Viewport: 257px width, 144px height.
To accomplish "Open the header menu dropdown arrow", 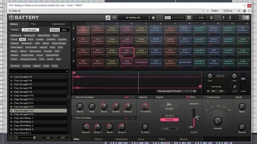I will tap(114, 18).
